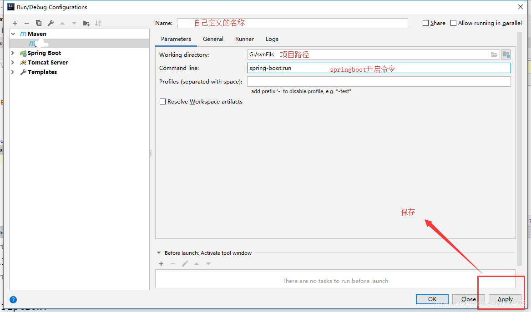Viewport: 531px width, 312px height.
Task: Switch to the Runner tab
Action: tap(244, 39)
